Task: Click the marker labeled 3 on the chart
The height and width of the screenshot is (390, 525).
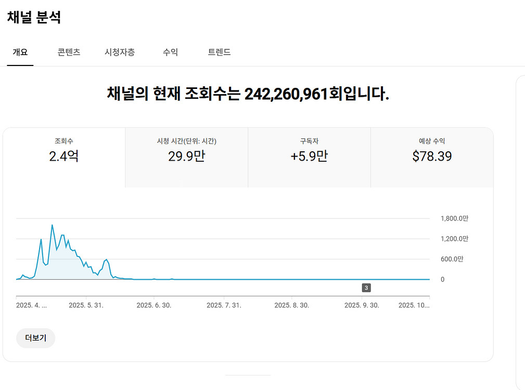Action: click(366, 287)
